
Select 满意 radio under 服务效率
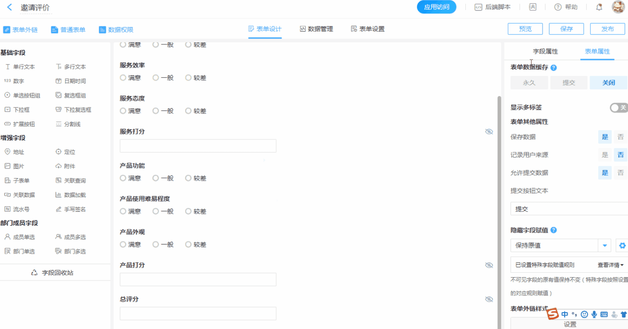pyautogui.click(x=123, y=78)
